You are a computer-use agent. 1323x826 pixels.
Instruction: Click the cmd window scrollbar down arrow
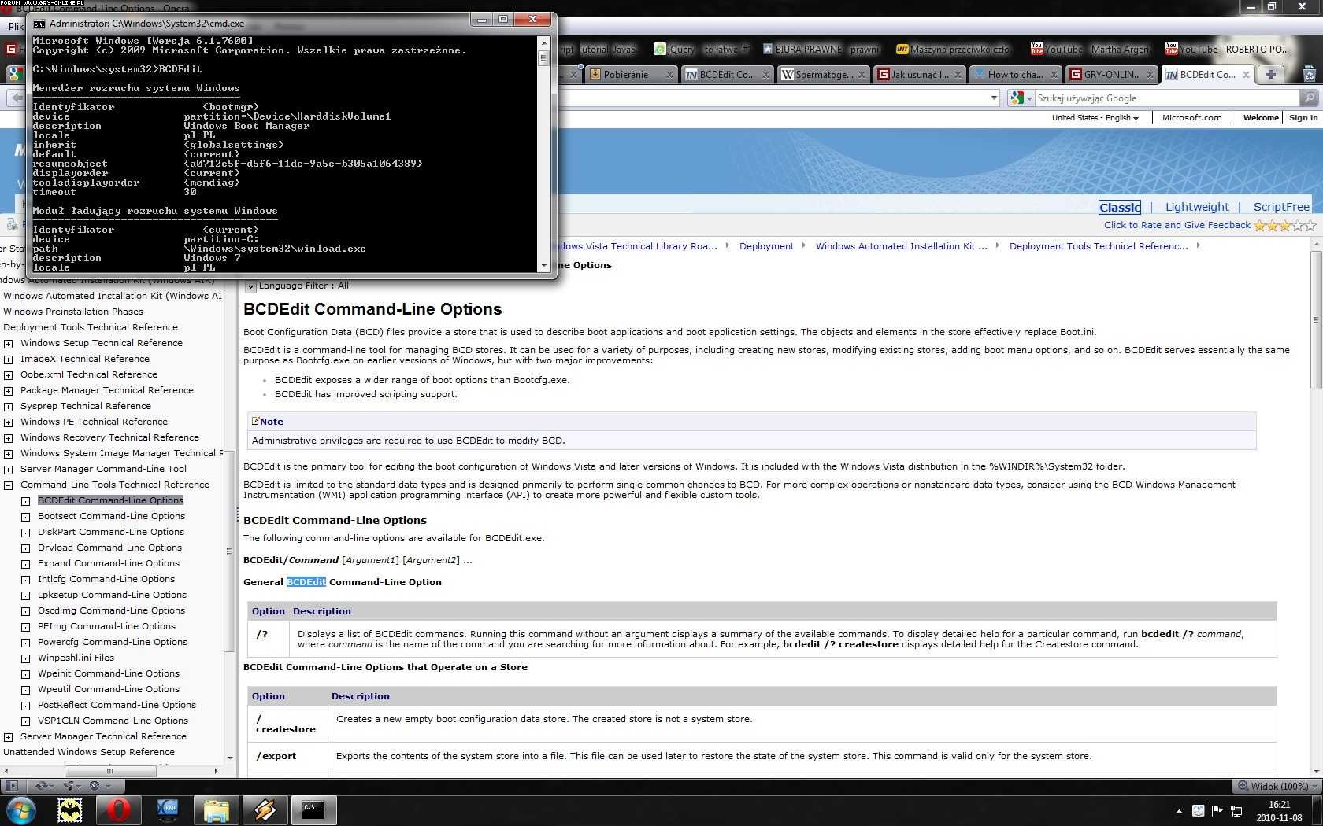543,267
